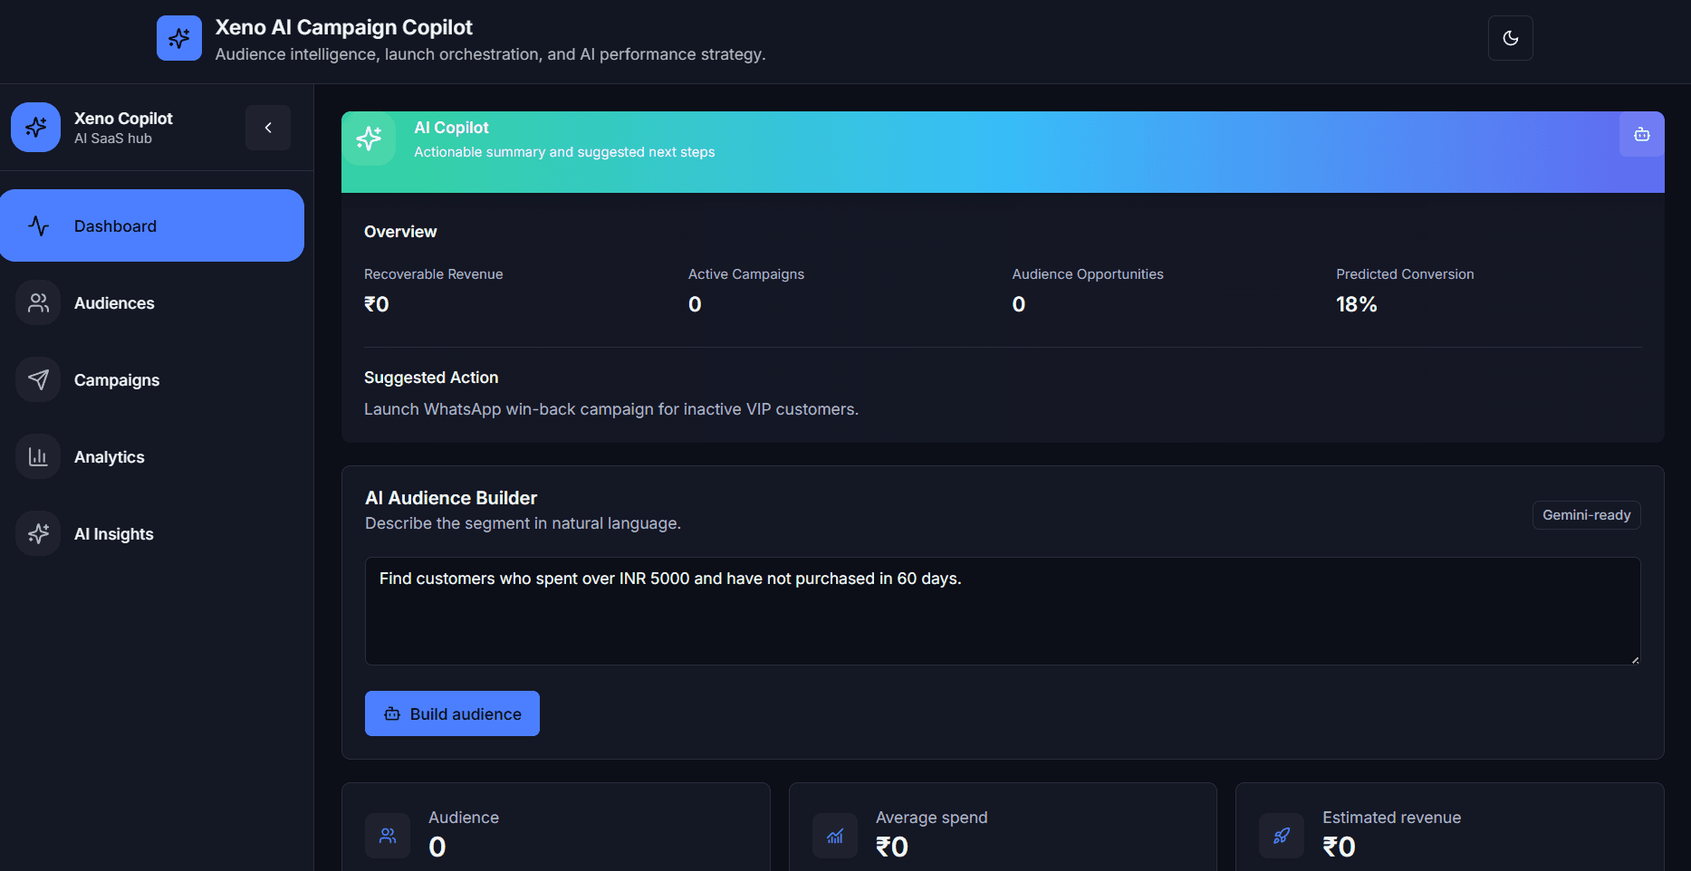1691x871 pixels.
Task: Toggle dark mode with the moon icon
Action: [1510, 38]
